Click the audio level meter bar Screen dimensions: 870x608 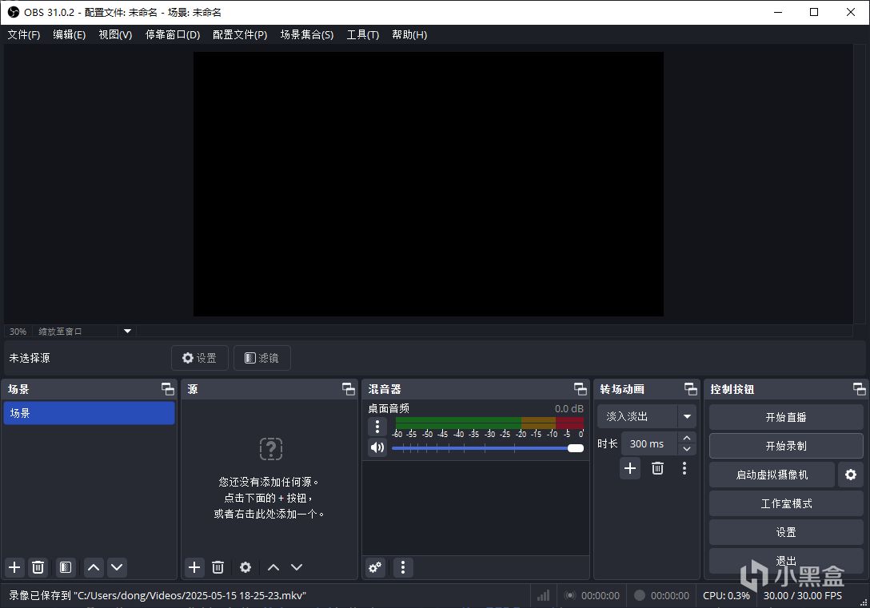pos(489,423)
